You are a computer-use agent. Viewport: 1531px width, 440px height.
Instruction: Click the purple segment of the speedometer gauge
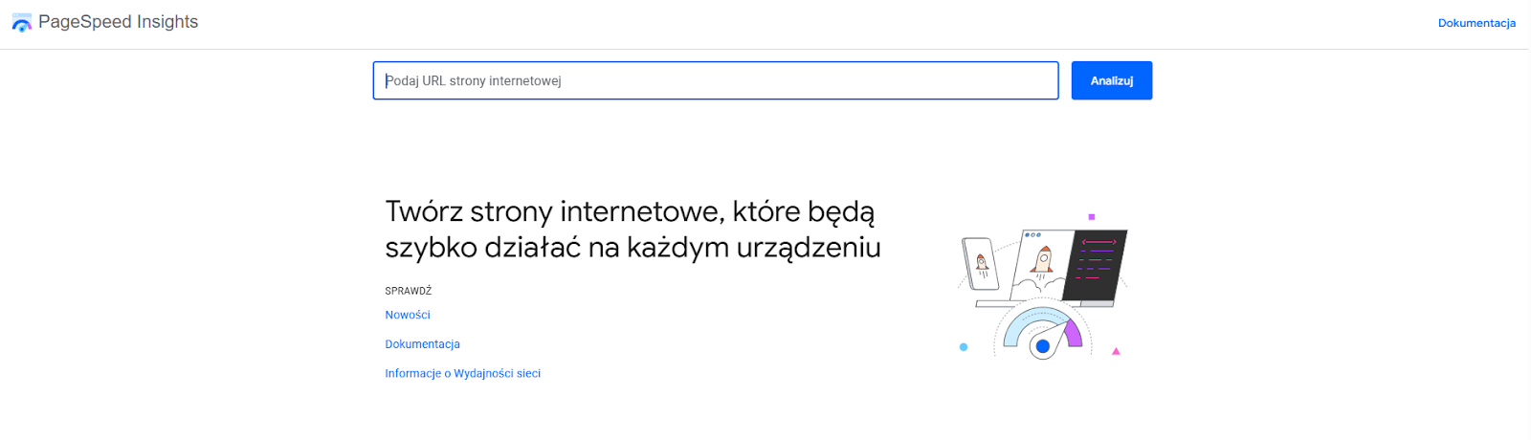click(x=1074, y=333)
